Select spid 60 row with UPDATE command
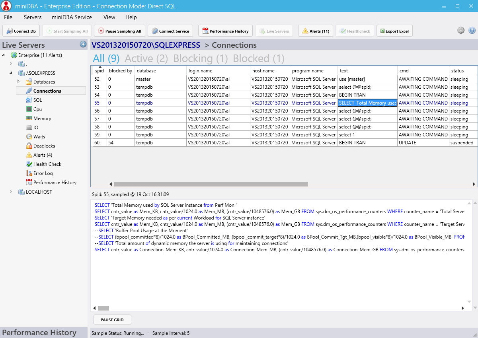 click(285, 143)
